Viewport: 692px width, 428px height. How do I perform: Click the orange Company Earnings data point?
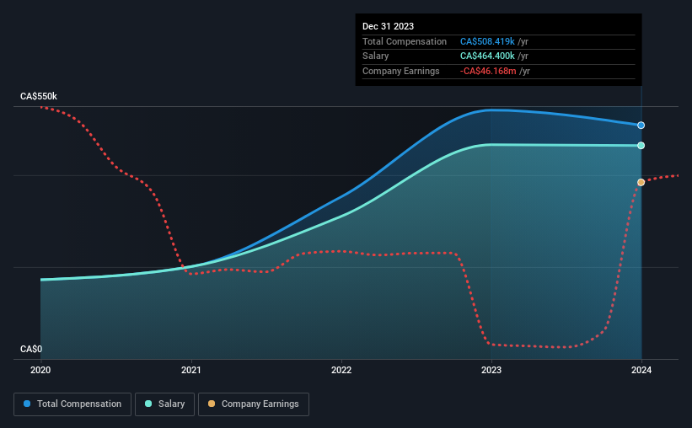(x=641, y=182)
